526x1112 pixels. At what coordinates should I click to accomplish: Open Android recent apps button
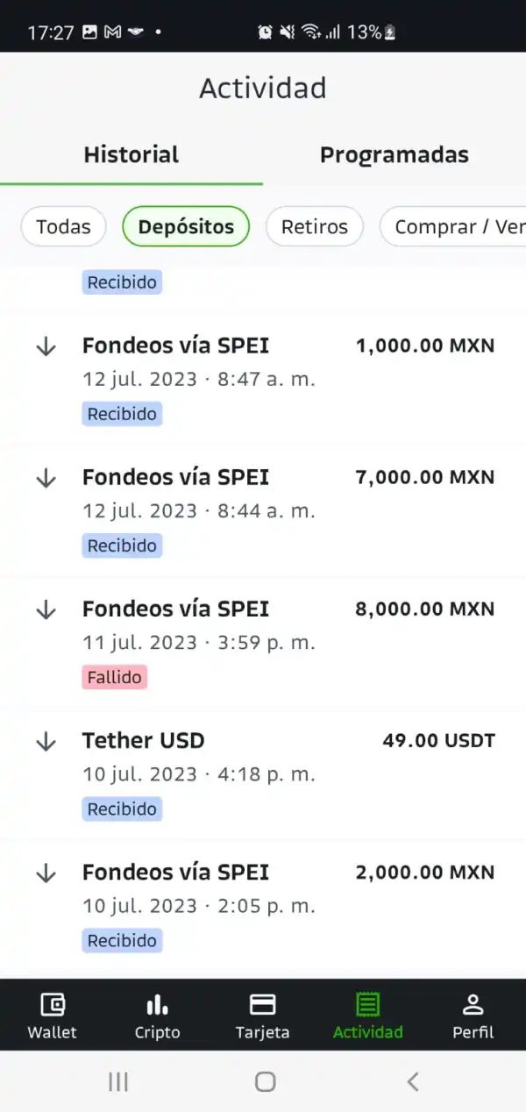tap(118, 1082)
